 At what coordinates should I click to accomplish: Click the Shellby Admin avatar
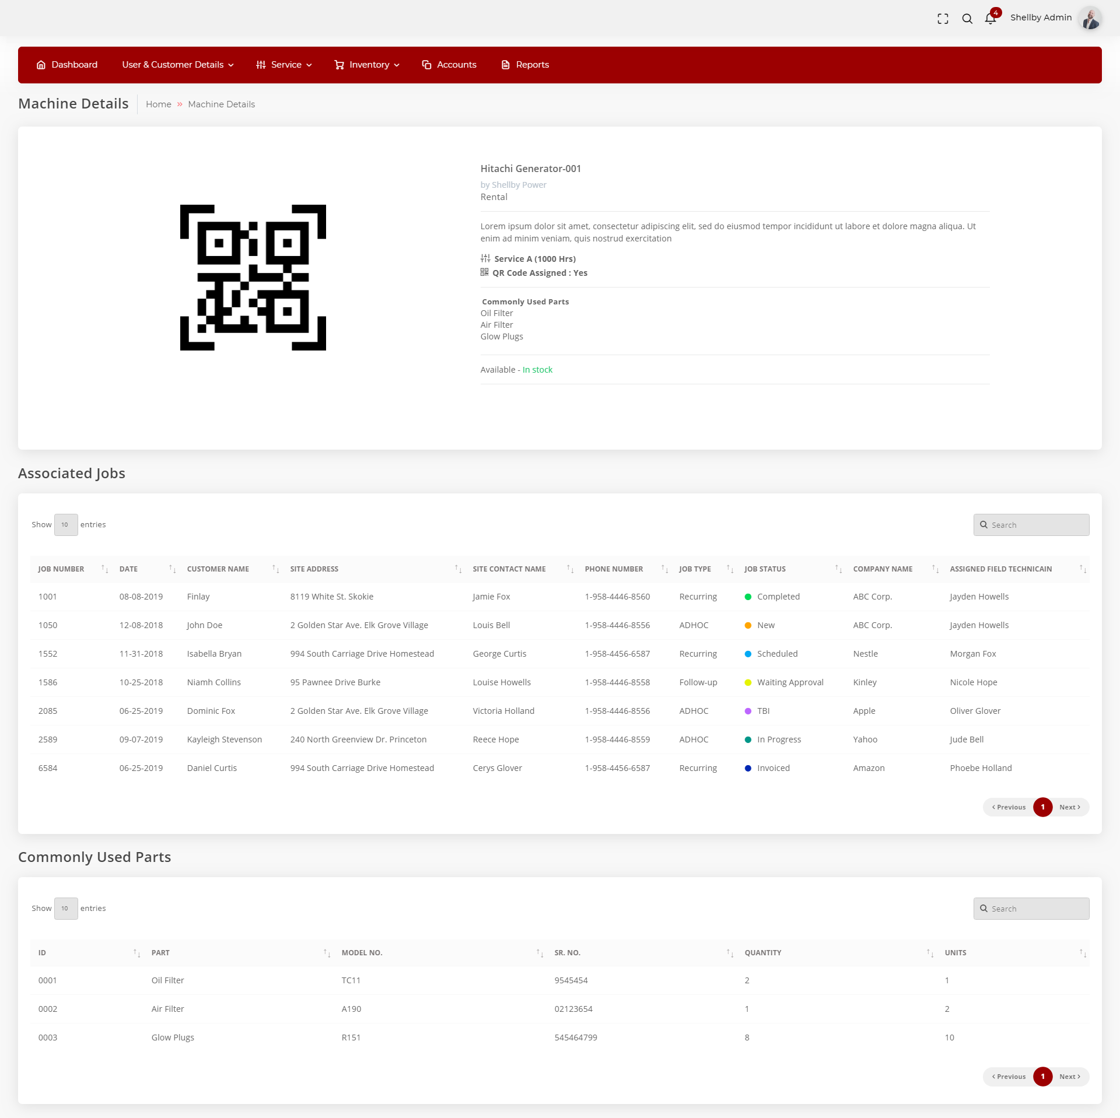pyautogui.click(x=1090, y=18)
